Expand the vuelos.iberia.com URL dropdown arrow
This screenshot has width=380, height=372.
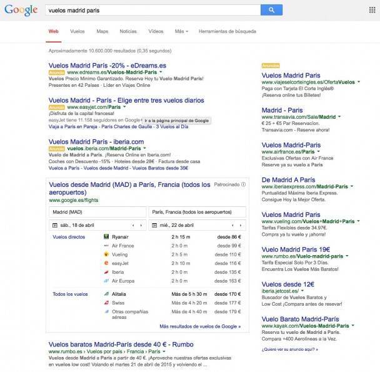(144, 148)
